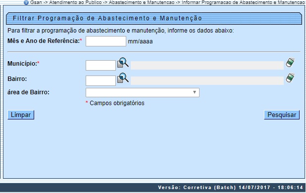Click the 'Município:' label

[22, 63]
